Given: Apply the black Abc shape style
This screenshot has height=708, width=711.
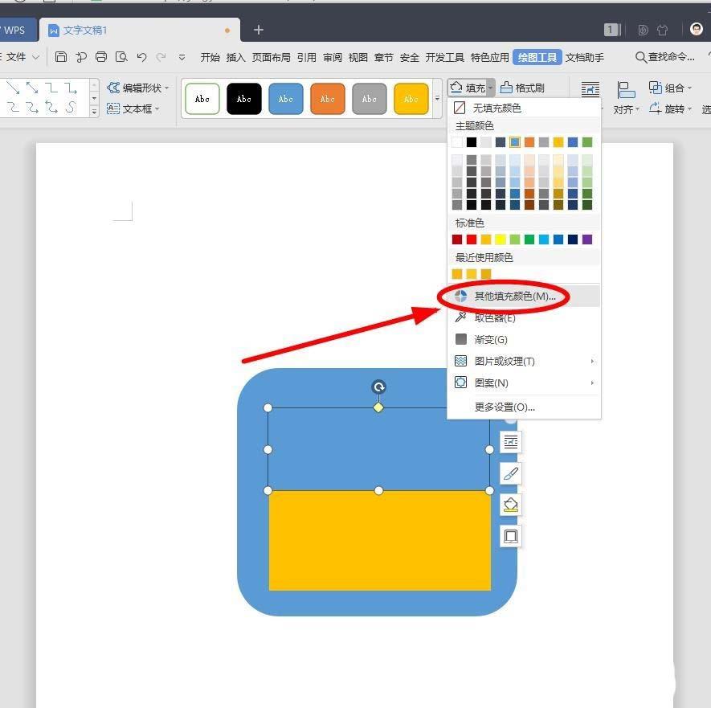Looking at the screenshot, I should (244, 98).
